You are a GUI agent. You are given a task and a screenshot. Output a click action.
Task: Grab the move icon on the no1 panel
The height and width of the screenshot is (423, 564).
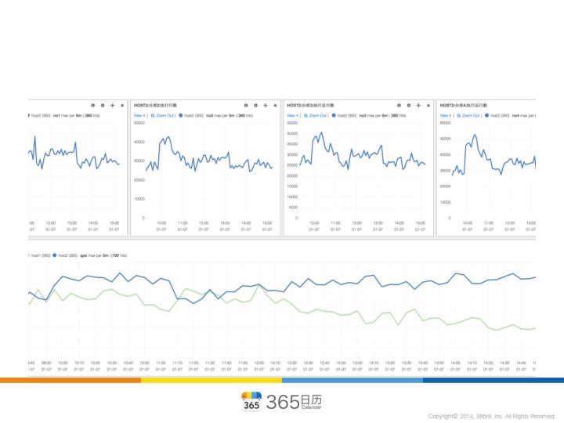(112, 106)
